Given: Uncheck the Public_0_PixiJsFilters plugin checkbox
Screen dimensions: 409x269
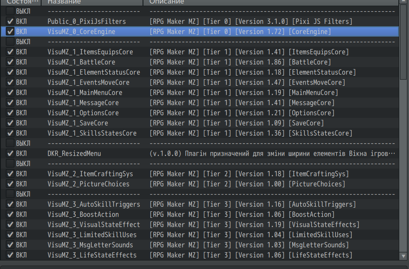Looking at the screenshot, I should (x=10, y=21).
